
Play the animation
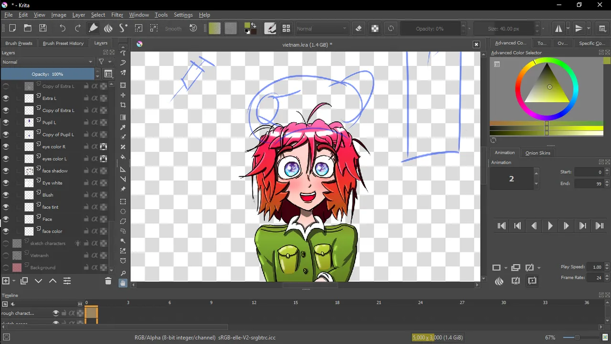point(550,226)
